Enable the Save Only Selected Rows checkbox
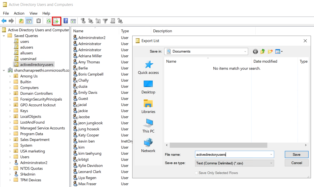Image resolution: width=314 pixels, height=187 pixels. 196,173
